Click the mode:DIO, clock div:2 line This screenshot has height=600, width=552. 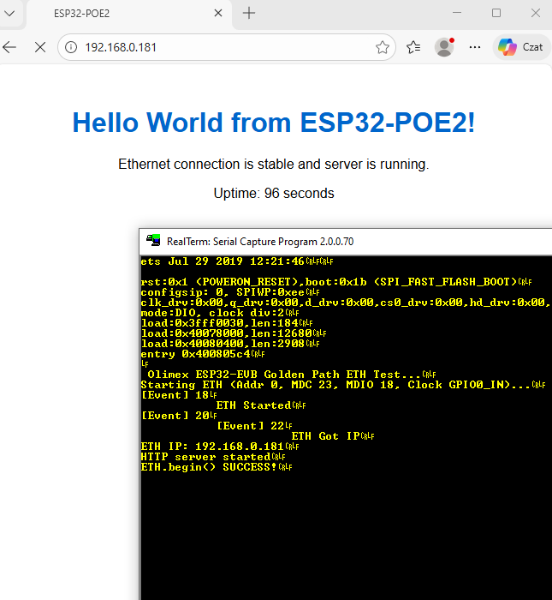(x=220, y=313)
